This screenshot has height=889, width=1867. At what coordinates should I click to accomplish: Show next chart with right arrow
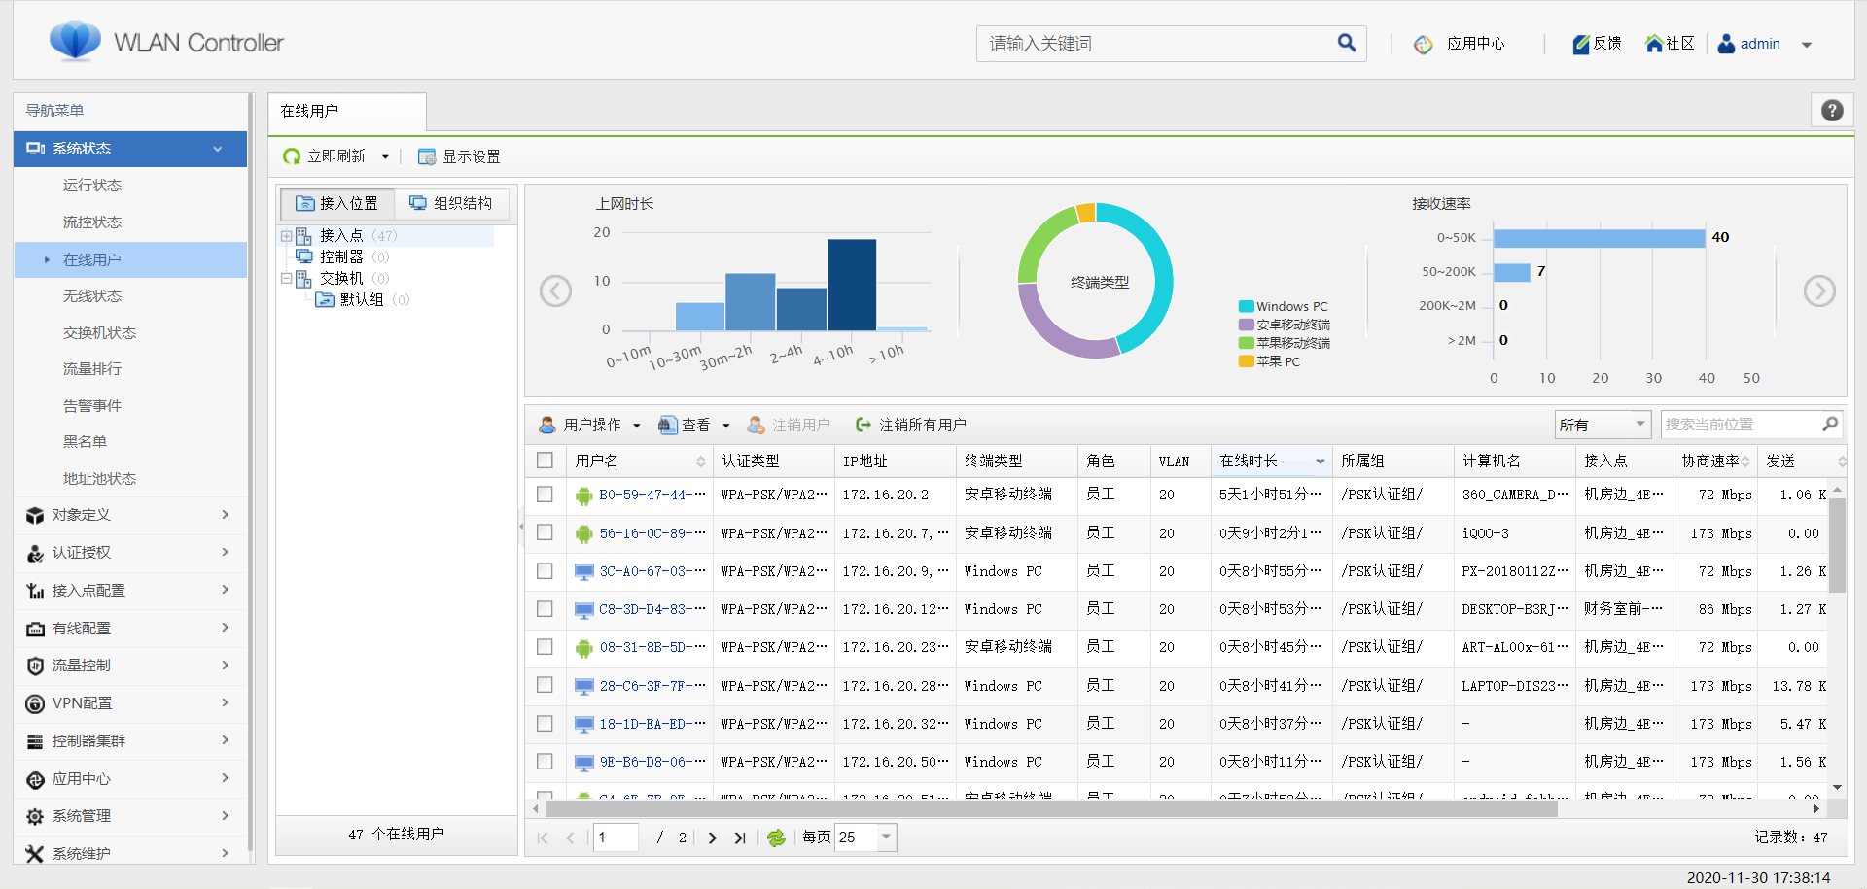(x=1819, y=291)
